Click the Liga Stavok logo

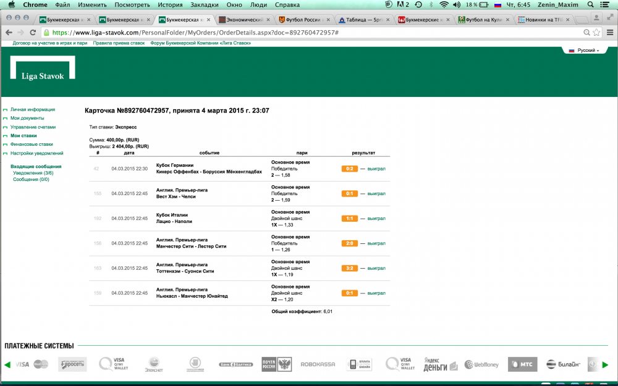coord(43,68)
